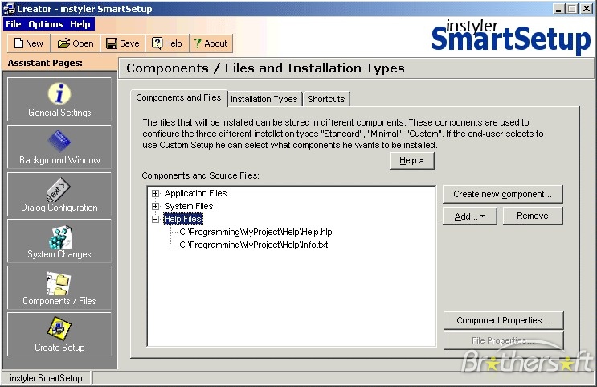The height and width of the screenshot is (387, 597).
Task: Open the Add... dropdown button
Action: tap(469, 216)
